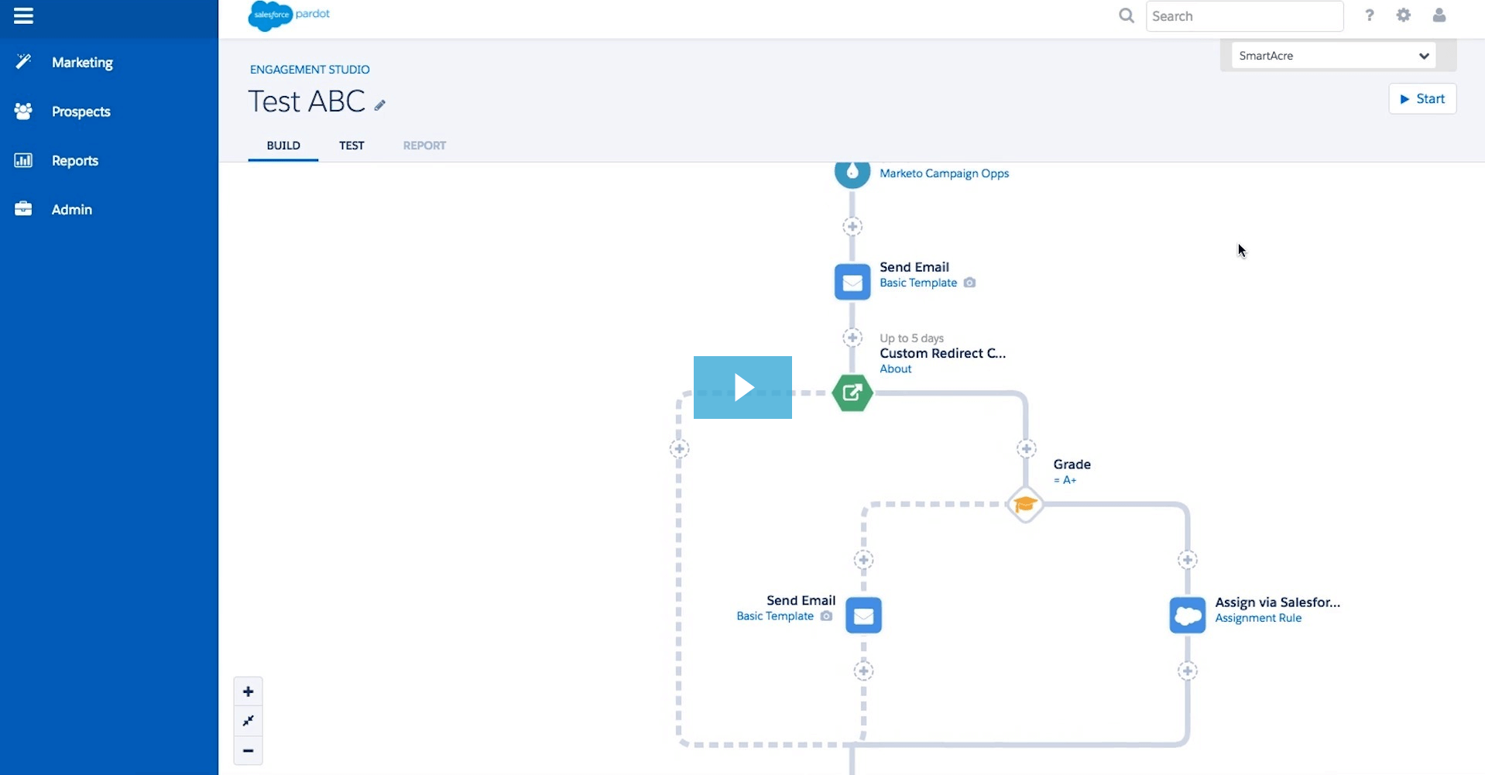Click the video play overlay button

(x=742, y=387)
